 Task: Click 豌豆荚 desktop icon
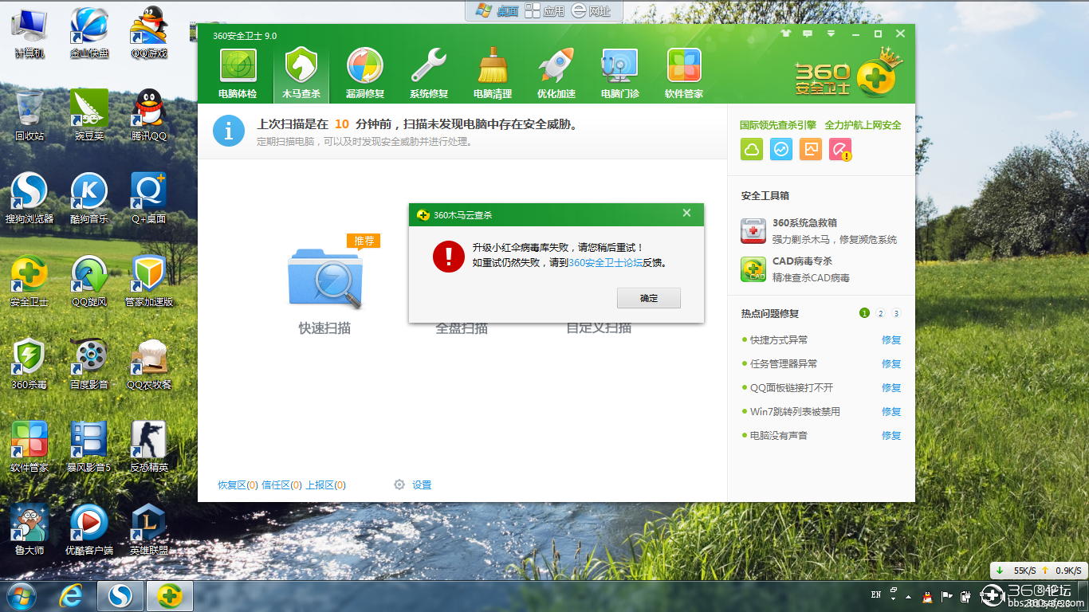tap(89, 116)
